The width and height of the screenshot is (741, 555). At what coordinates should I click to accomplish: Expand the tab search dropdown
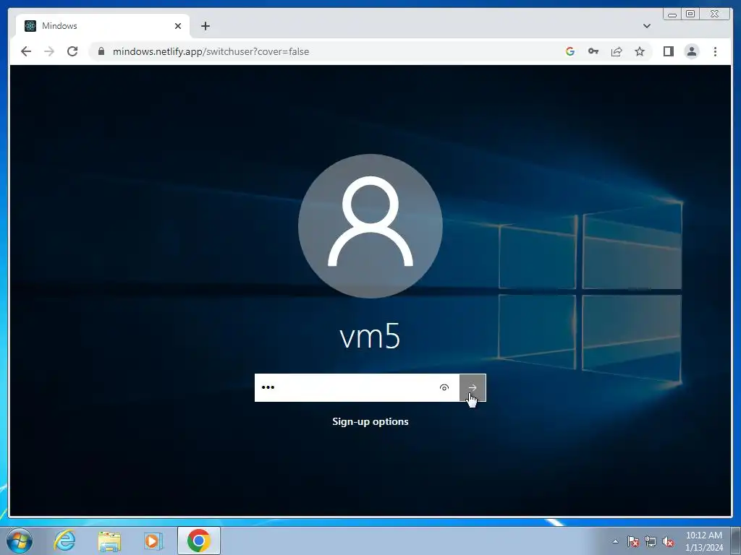[x=646, y=26]
